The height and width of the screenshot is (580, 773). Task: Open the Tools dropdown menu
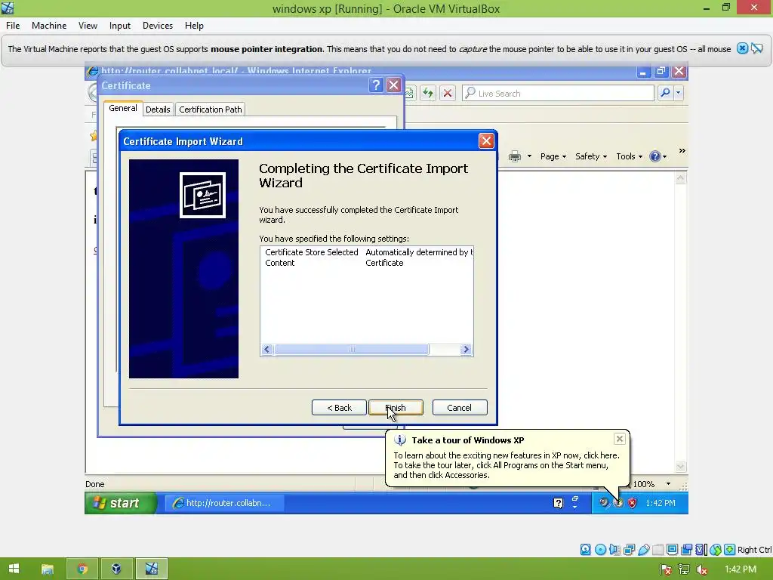point(629,156)
